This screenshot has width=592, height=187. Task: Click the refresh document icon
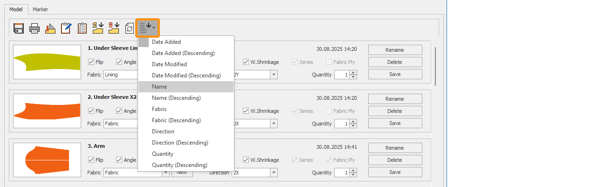tap(129, 28)
